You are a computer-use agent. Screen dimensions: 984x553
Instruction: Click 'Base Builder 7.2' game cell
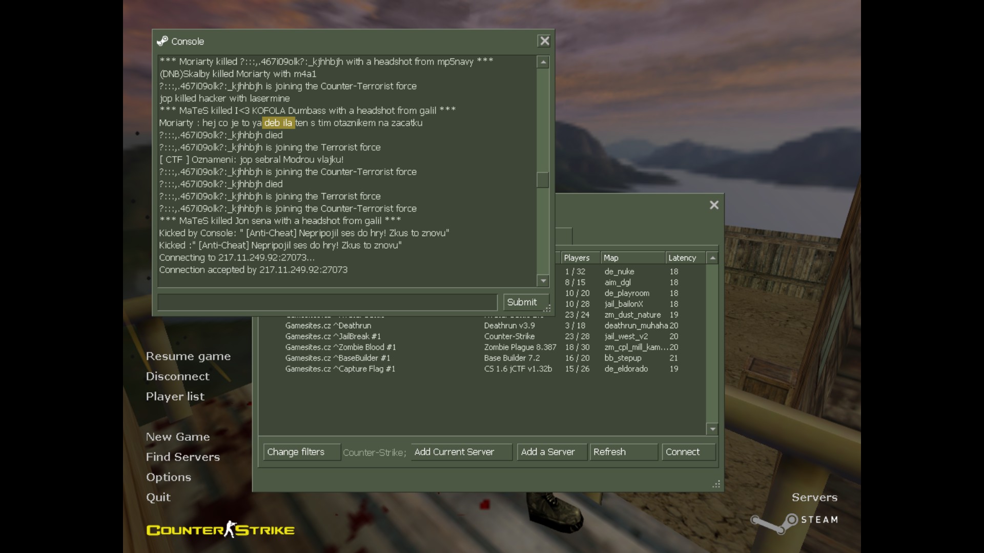[512, 358]
